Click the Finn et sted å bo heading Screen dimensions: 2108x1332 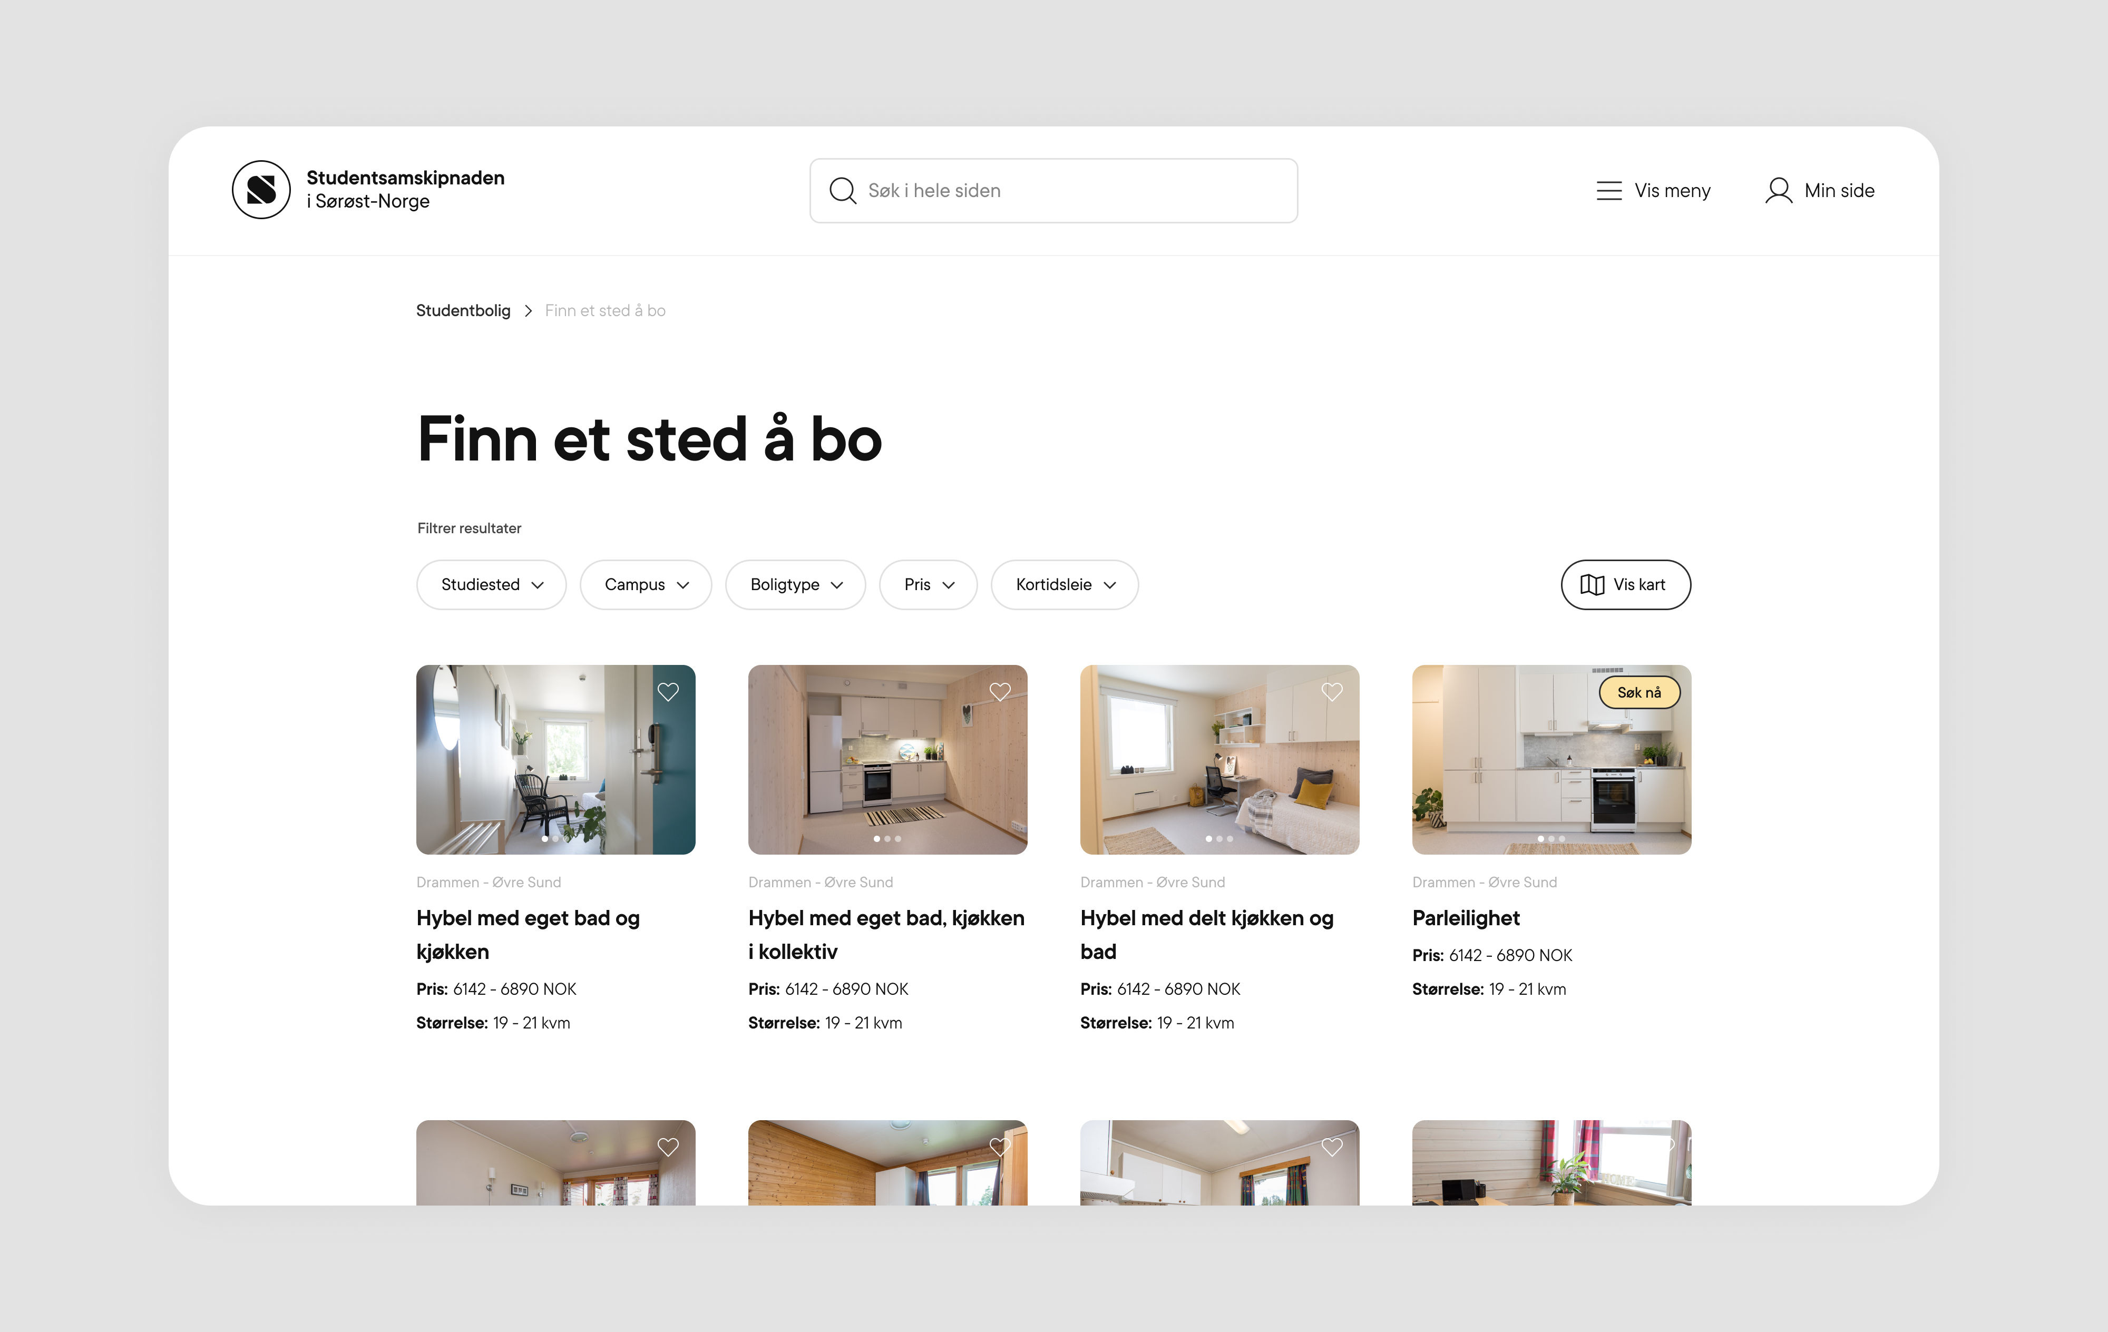click(650, 438)
